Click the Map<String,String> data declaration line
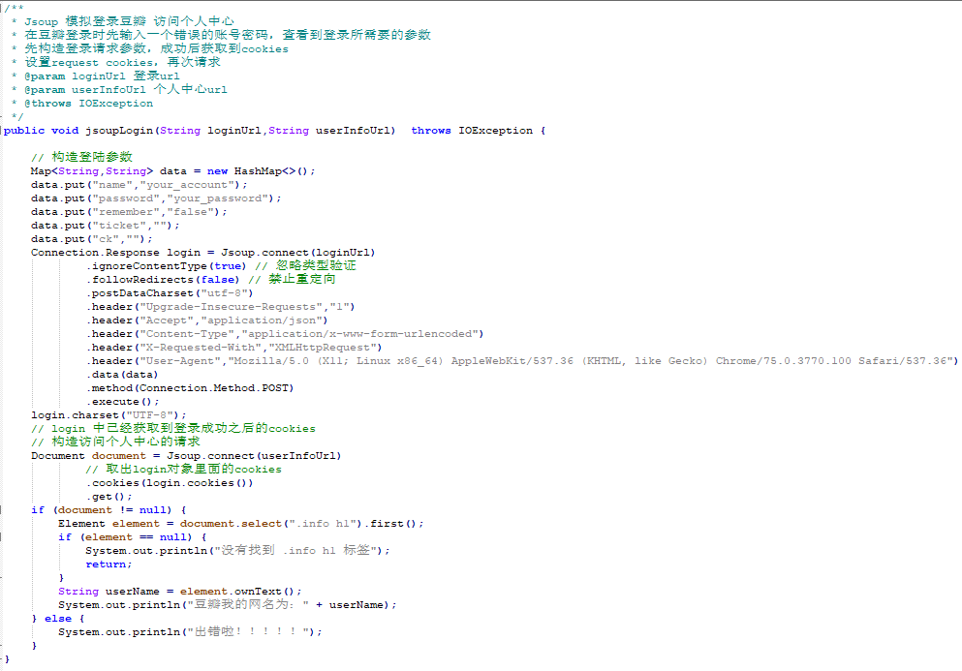 [173, 171]
